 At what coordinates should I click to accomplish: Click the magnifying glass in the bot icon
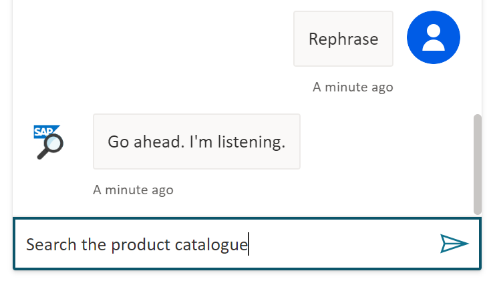(51, 146)
